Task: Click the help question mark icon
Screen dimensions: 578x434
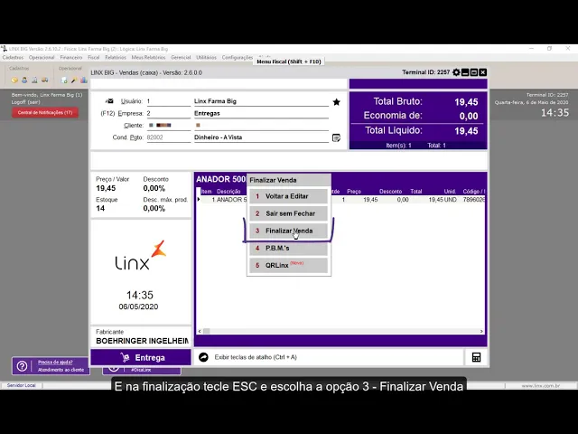Action: coord(22,365)
